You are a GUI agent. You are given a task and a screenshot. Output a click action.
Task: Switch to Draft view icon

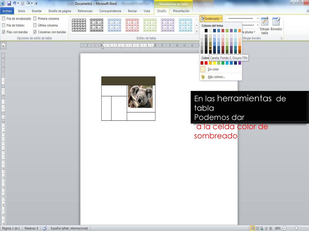271,228
